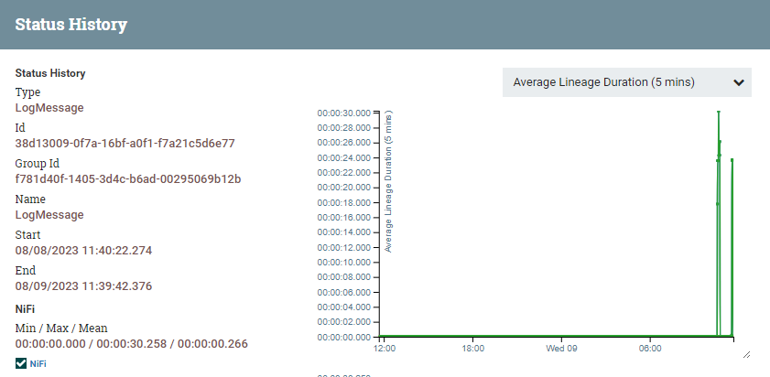This screenshot has height=377, width=770.
Task: Click the Group Id value text
Action: 128,178
